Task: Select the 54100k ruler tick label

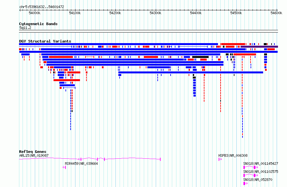Action: coord(75,13)
